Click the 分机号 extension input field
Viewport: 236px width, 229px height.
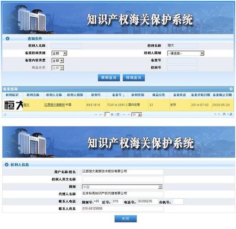coord(178,201)
